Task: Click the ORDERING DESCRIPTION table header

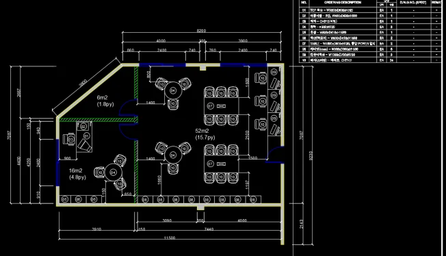Action: [343, 2]
